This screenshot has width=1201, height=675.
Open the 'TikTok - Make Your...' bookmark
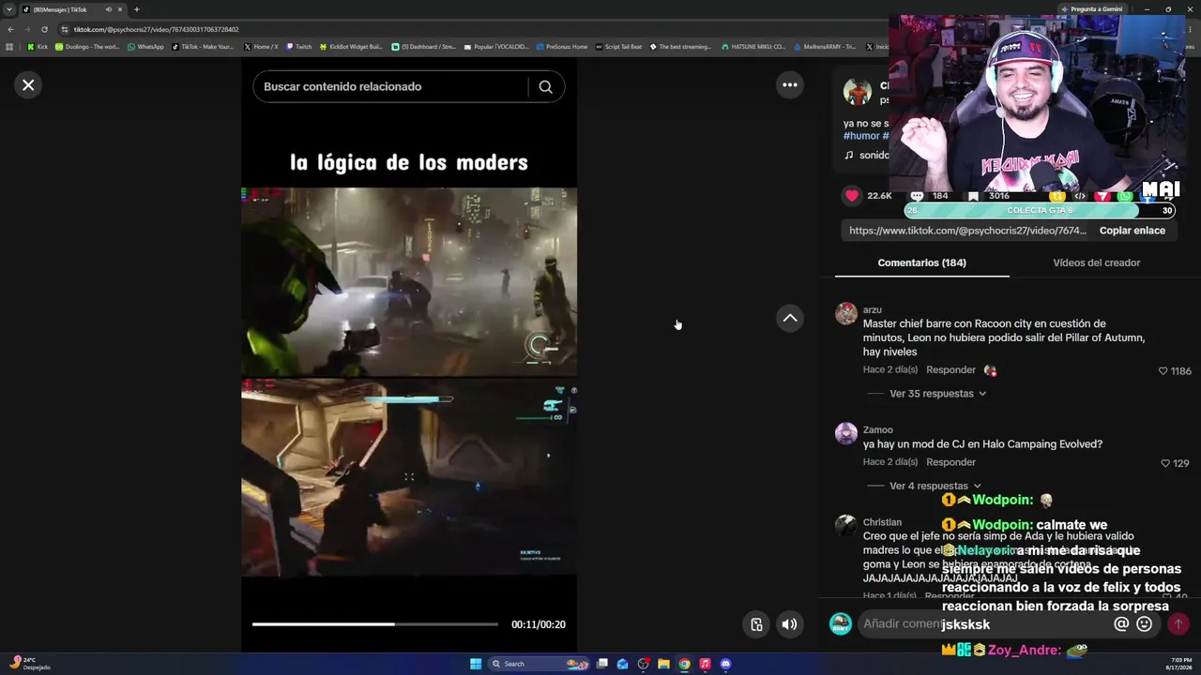[x=203, y=46]
